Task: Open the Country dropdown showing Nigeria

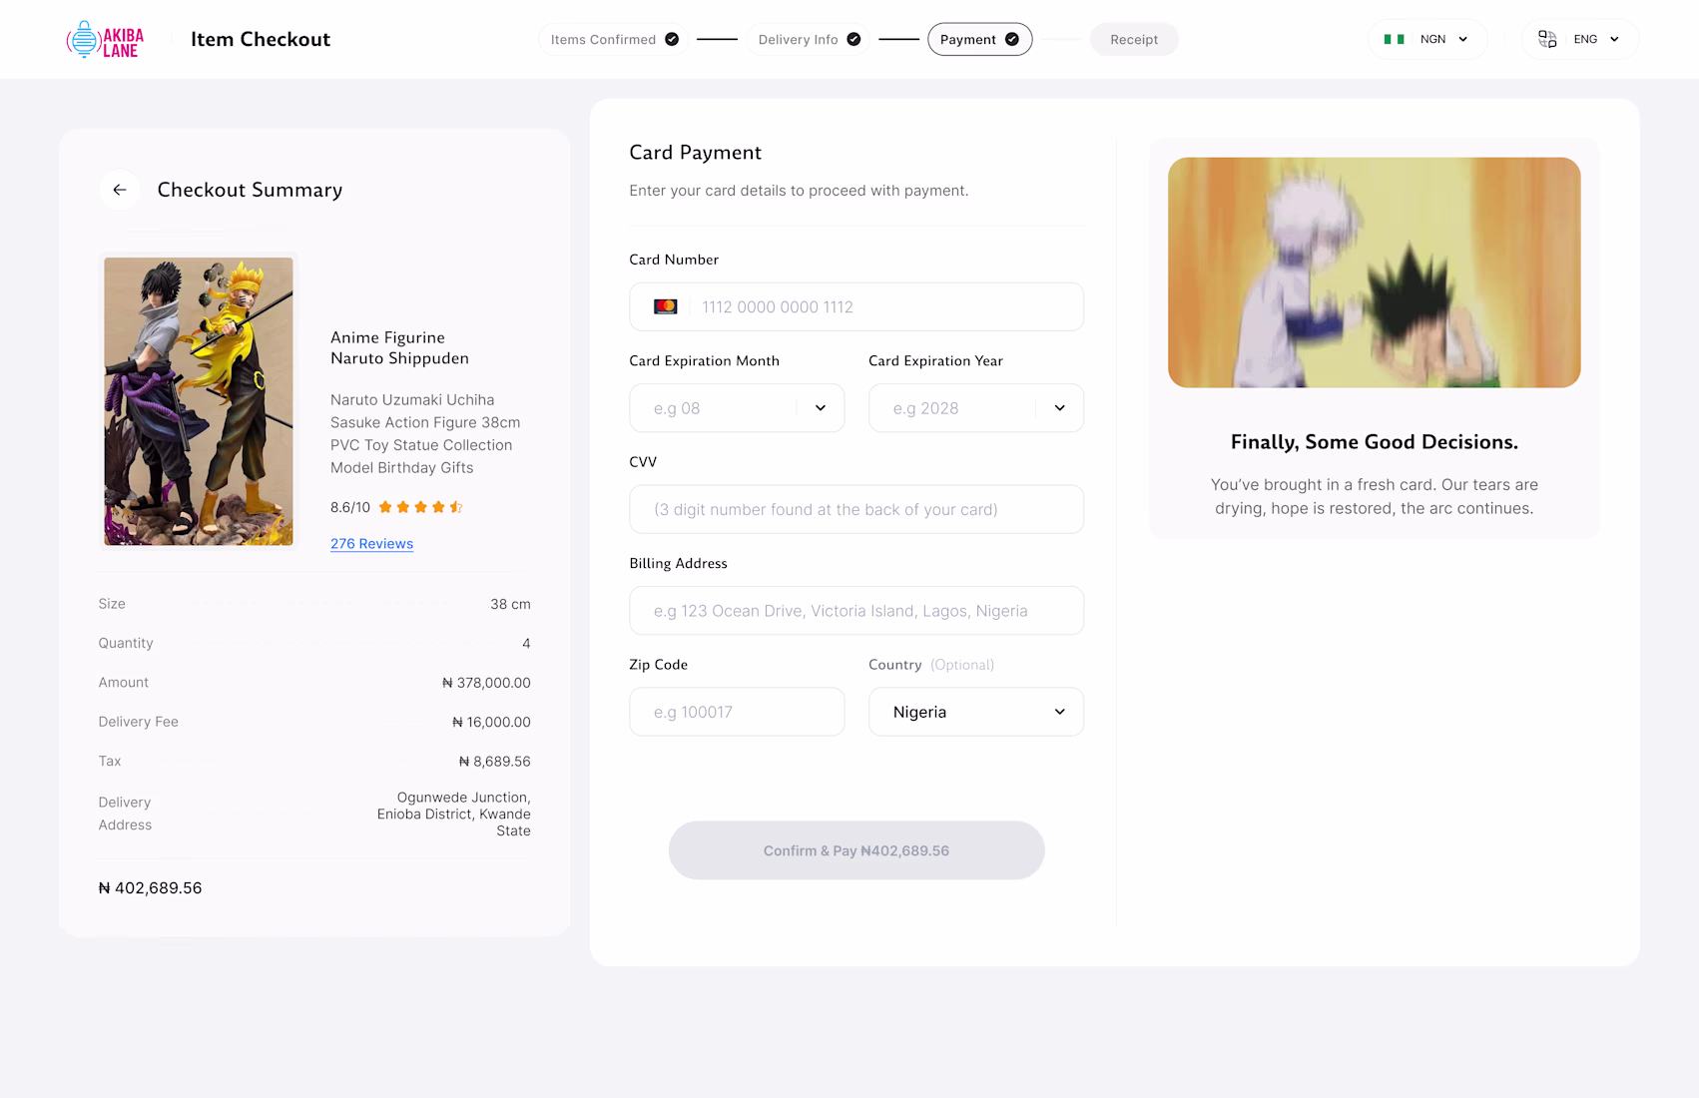Action: [976, 712]
